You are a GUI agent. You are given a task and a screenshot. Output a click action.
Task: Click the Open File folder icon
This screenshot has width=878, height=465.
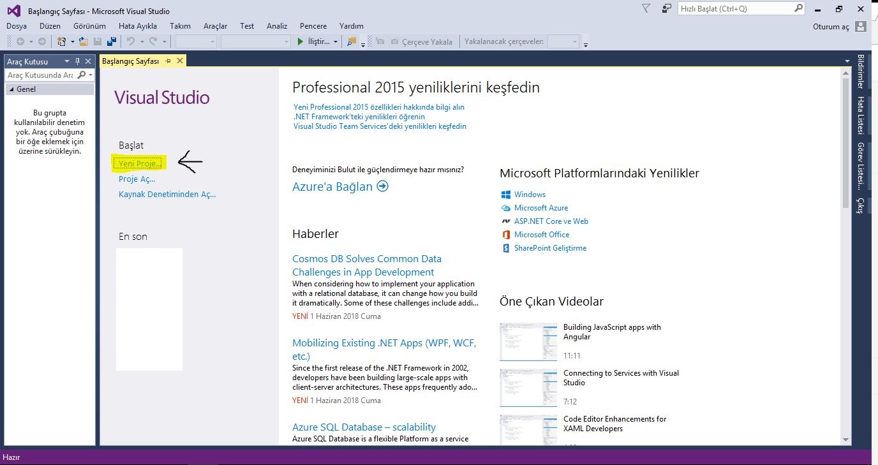point(83,41)
